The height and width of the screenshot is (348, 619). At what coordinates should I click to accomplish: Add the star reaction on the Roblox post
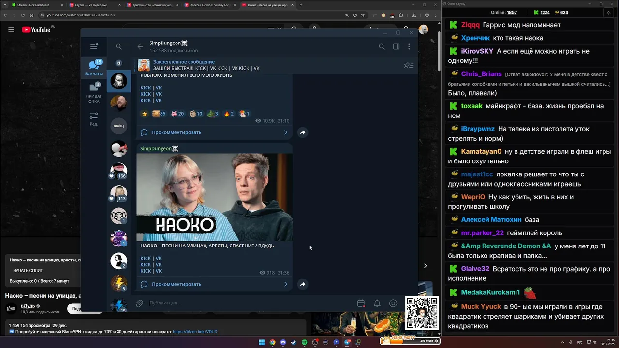tap(144, 114)
